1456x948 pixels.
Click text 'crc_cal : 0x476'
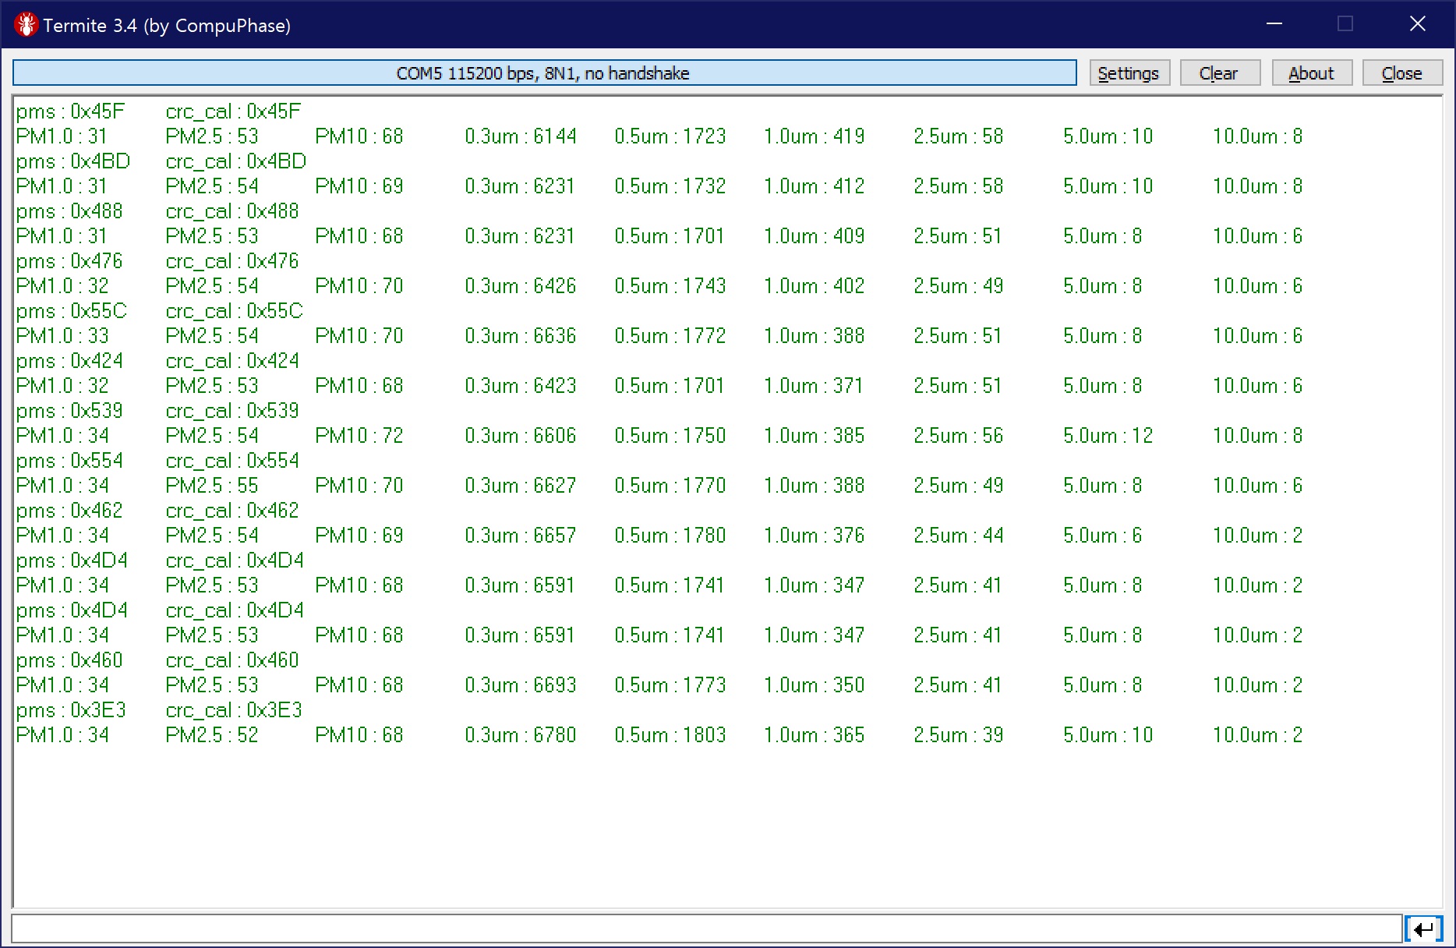(x=232, y=261)
